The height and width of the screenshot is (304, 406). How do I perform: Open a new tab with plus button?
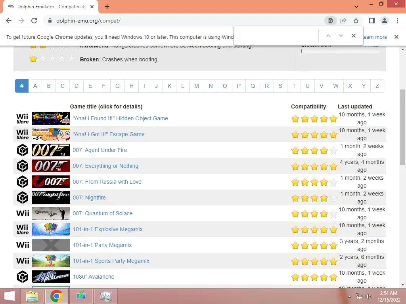pos(107,7)
